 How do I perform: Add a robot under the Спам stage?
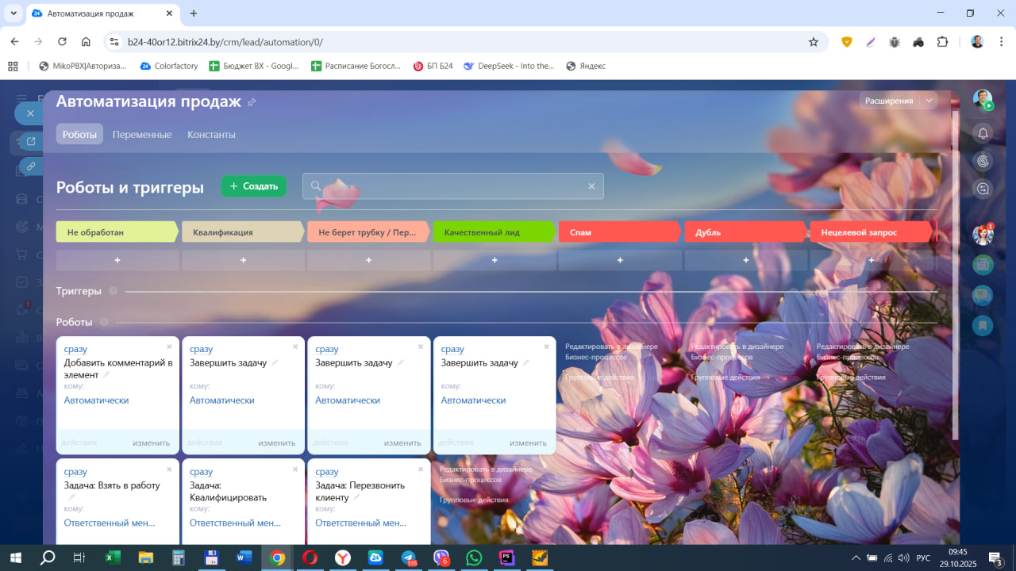620,260
